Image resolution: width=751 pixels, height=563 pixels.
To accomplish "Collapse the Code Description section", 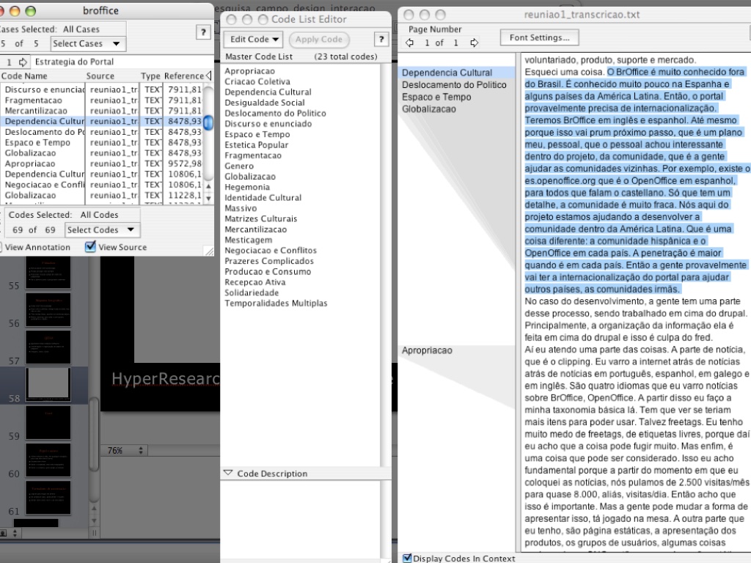I will tap(228, 474).
